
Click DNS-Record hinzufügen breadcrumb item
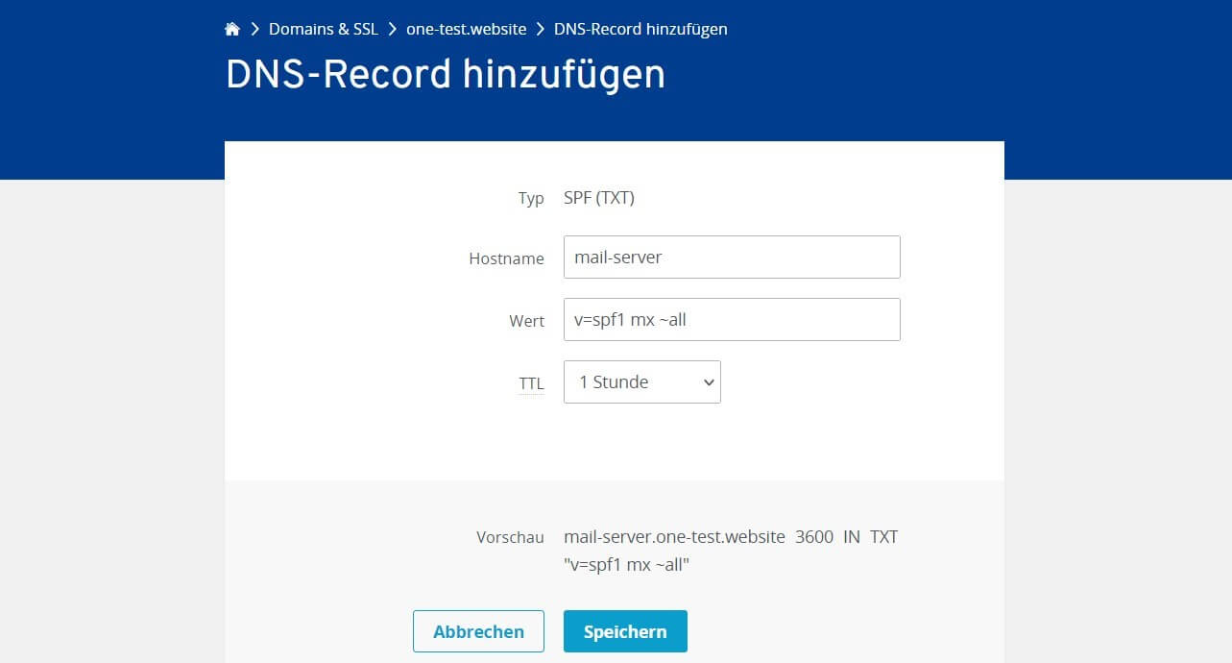pyautogui.click(x=640, y=29)
